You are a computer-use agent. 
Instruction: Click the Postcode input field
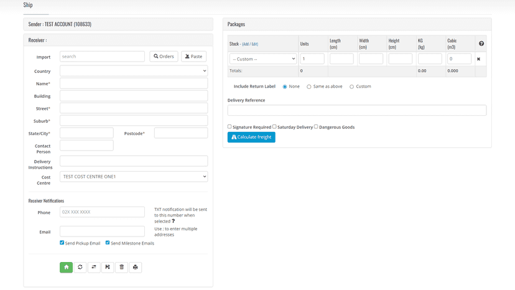coord(181,133)
